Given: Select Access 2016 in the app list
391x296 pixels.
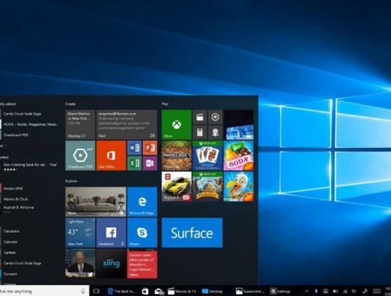Looking at the screenshot, I should [x=13, y=188].
